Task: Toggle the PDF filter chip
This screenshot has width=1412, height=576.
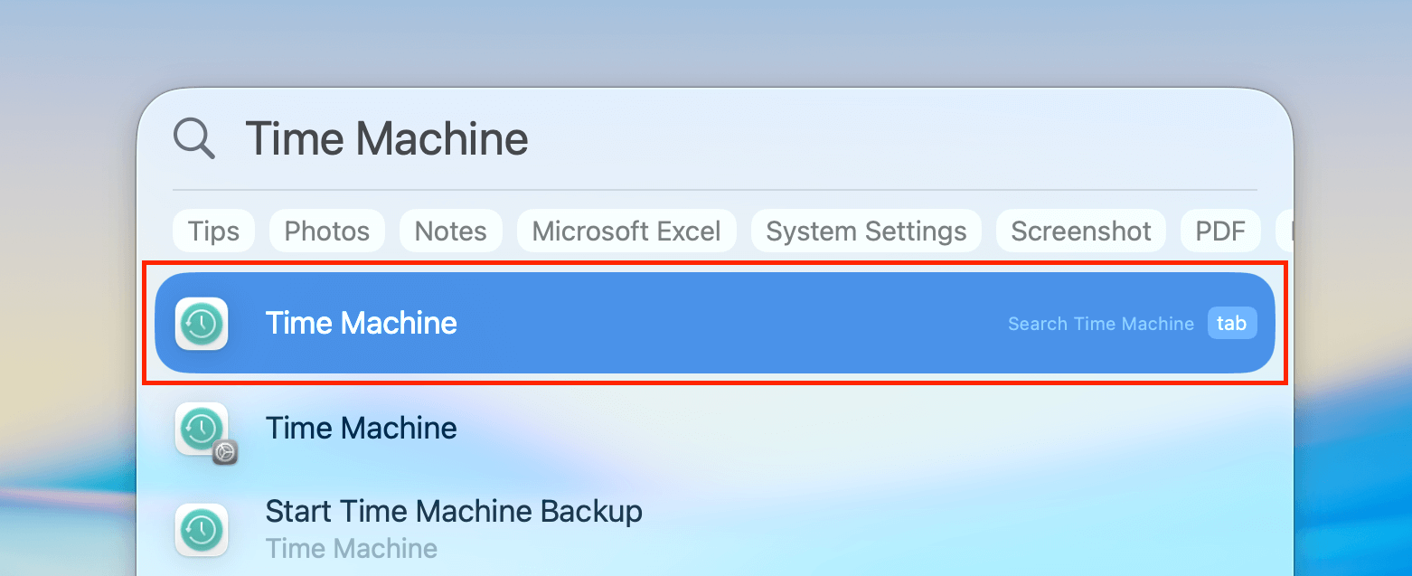Action: coord(1220,231)
